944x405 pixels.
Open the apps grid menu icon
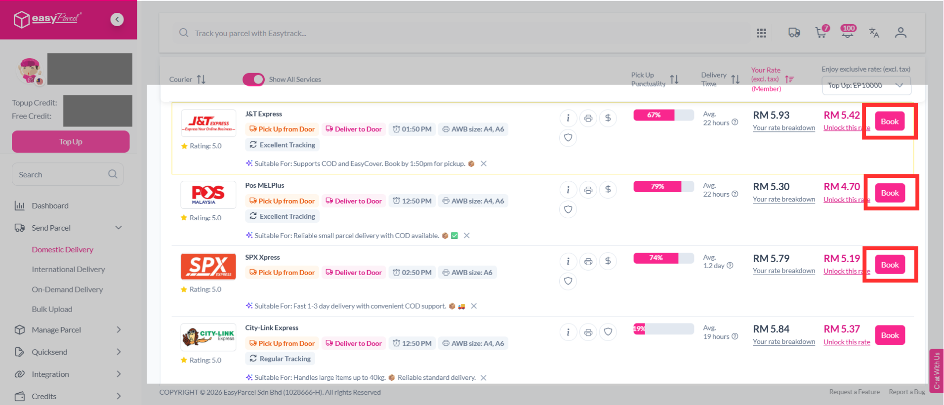(762, 33)
